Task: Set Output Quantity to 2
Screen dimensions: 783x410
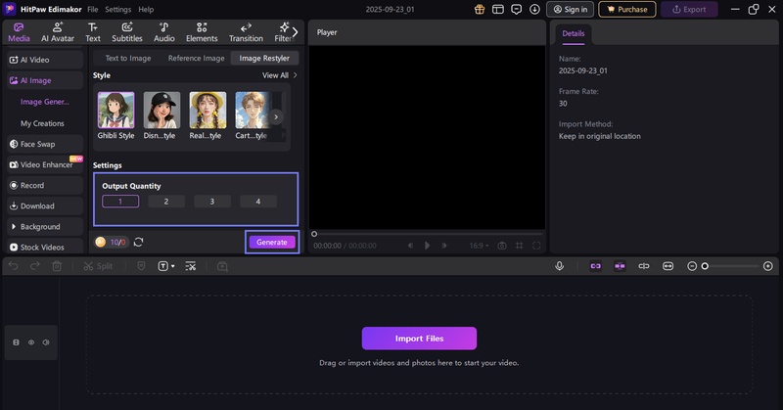Action: (166, 202)
